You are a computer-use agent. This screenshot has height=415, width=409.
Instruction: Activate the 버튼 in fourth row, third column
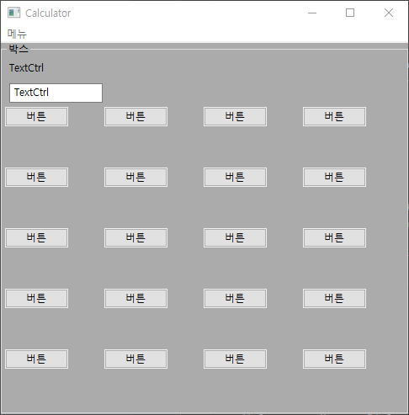235,298
